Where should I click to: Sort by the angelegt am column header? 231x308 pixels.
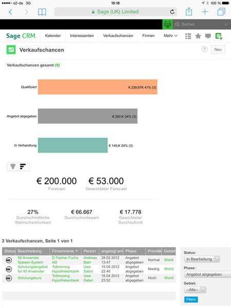click(x=111, y=251)
